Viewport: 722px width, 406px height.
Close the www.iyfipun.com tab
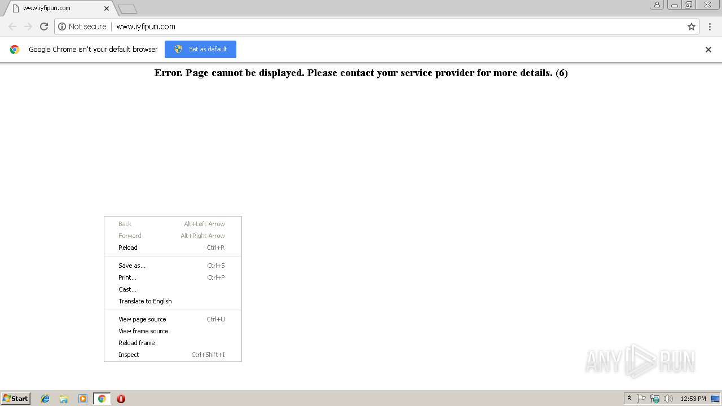[107, 8]
